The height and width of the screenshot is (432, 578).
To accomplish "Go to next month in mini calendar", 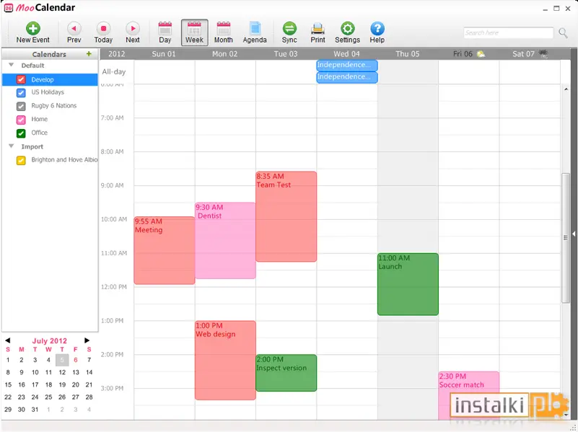I will 87,340.
